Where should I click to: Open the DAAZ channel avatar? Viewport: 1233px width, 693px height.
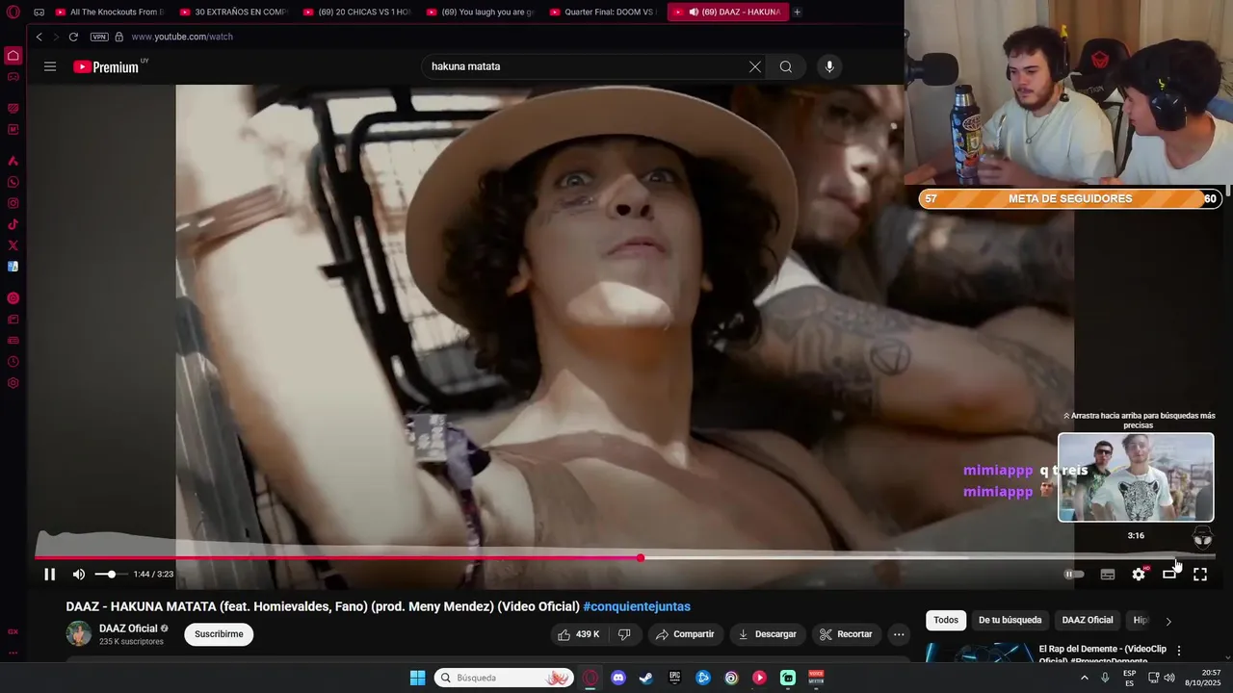78,633
